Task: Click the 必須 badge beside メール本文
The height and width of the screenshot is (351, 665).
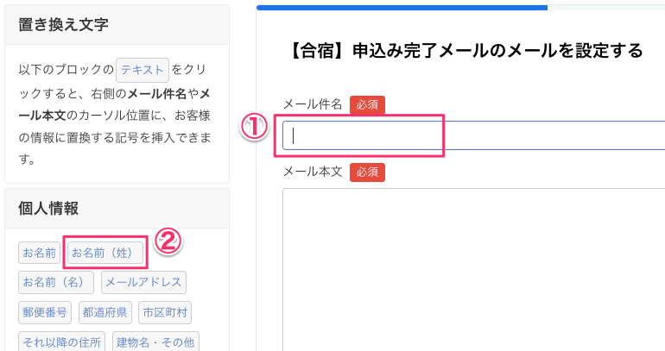Action: point(367,172)
